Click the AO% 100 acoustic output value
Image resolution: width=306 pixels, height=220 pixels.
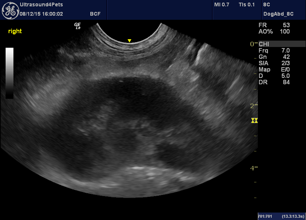click(274, 32)
